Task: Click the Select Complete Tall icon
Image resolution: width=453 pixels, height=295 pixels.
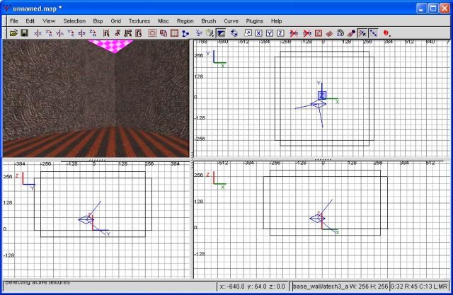Action: click(106, 33)
